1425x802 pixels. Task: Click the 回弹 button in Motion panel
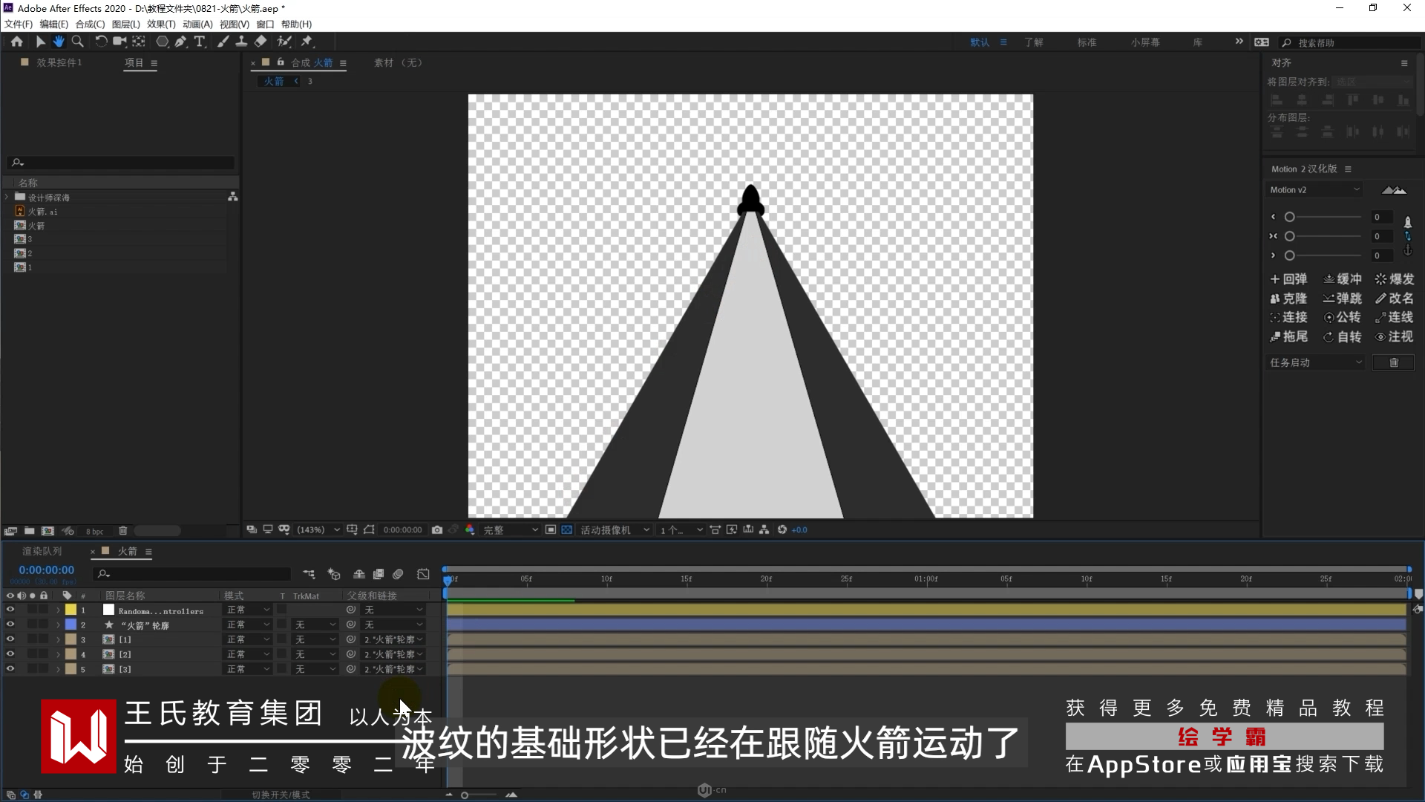[1288, 279]
